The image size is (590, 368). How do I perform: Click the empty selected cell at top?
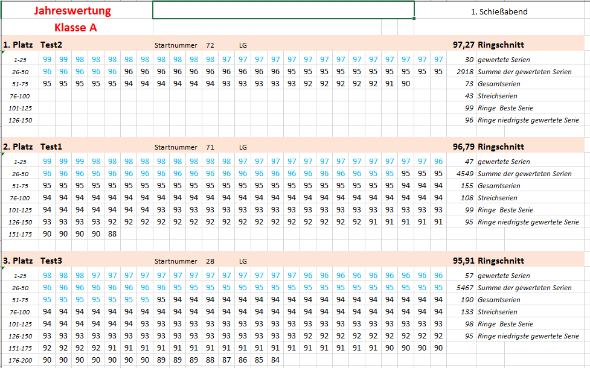(x=283, y=10)
